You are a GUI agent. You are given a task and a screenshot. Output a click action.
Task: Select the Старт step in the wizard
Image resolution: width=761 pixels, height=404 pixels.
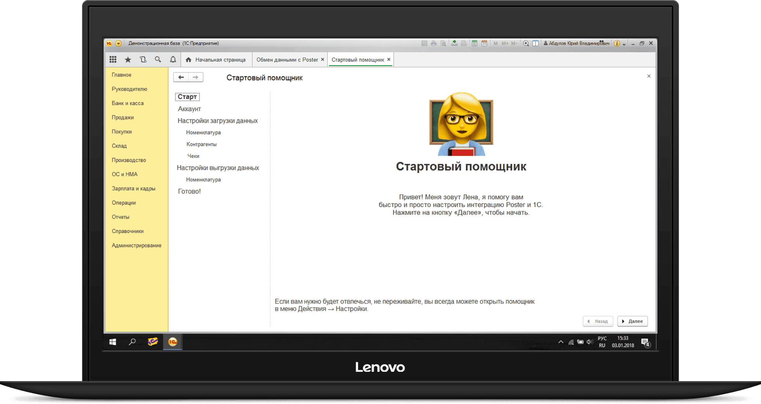[187, 97]
